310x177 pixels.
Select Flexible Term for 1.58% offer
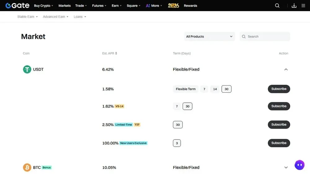[x=186, y=89]
